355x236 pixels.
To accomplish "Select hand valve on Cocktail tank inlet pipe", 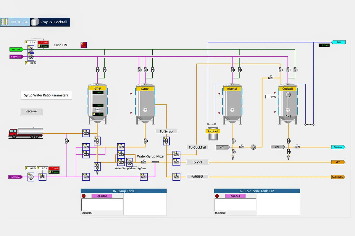I will (270, 78).
